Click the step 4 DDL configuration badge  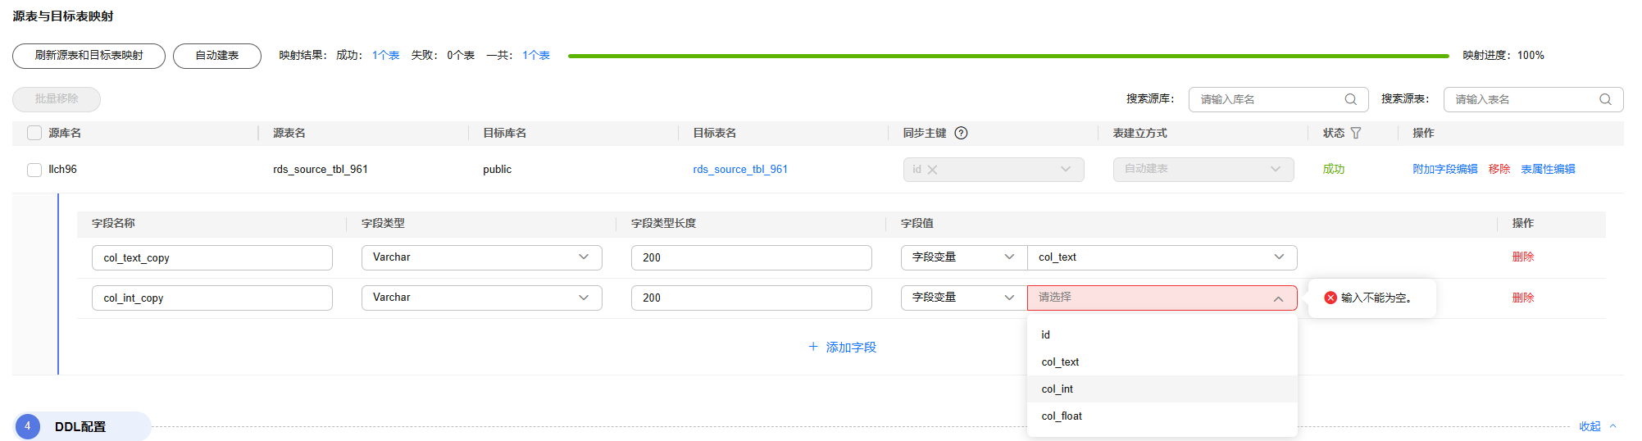point(28,426)
